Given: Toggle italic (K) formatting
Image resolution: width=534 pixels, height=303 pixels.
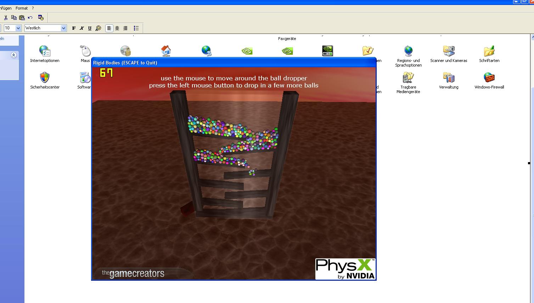Looking at the screenshot, I should point(82,28).
